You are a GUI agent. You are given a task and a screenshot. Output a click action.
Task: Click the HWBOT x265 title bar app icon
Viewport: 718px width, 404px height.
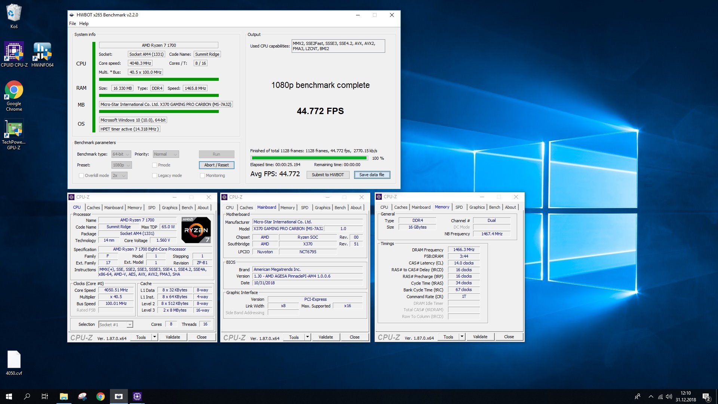72,15
